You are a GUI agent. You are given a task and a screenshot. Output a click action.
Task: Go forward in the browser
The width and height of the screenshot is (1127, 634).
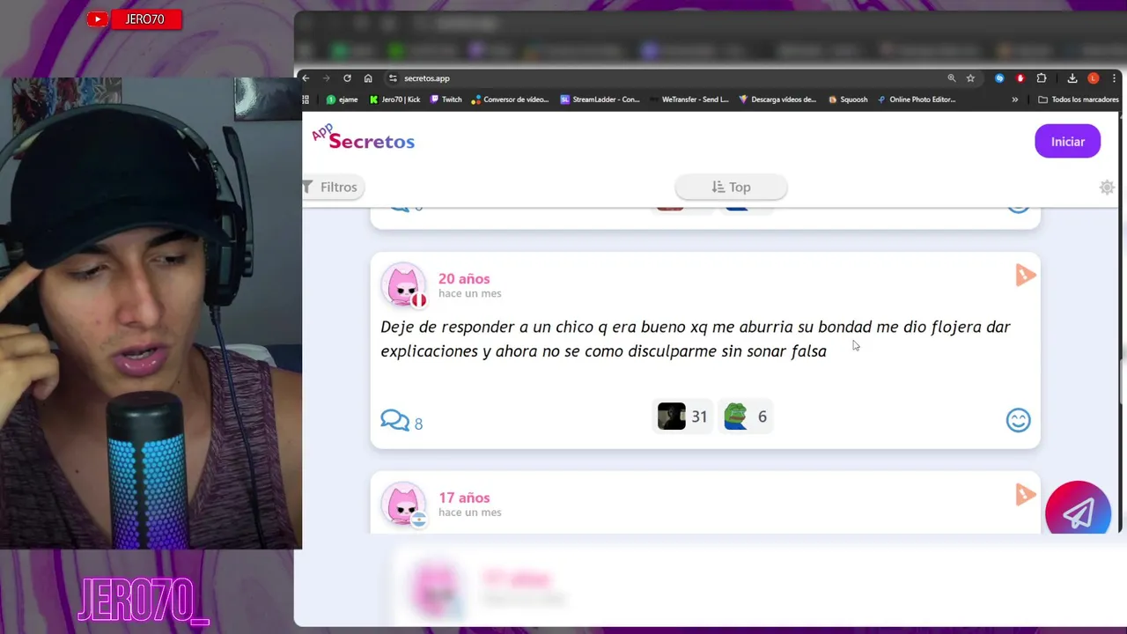(326, 78)
